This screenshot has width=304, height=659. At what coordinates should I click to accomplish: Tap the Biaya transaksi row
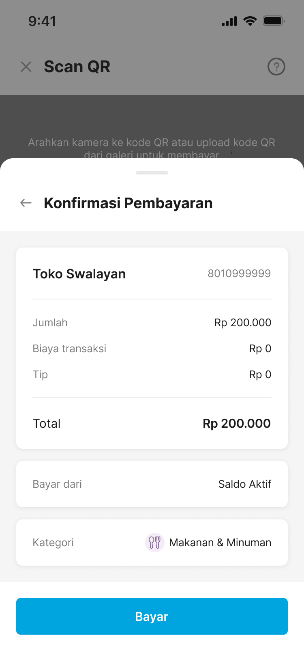(x=152, y=349)
